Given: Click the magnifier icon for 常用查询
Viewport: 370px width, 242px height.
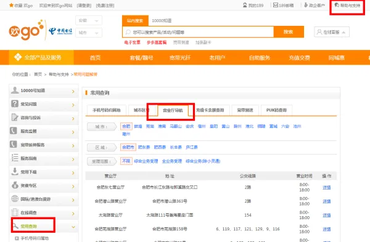Looking at the screenshot, I should tap(15, 226).
